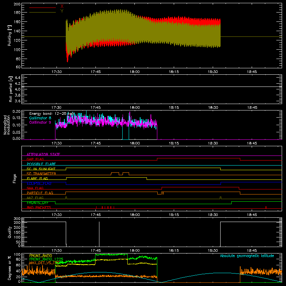The height and width of the screenshot is (286, 286).
Task: Click the 'Normalized modulation' axis title
Action: pos(7,125)
